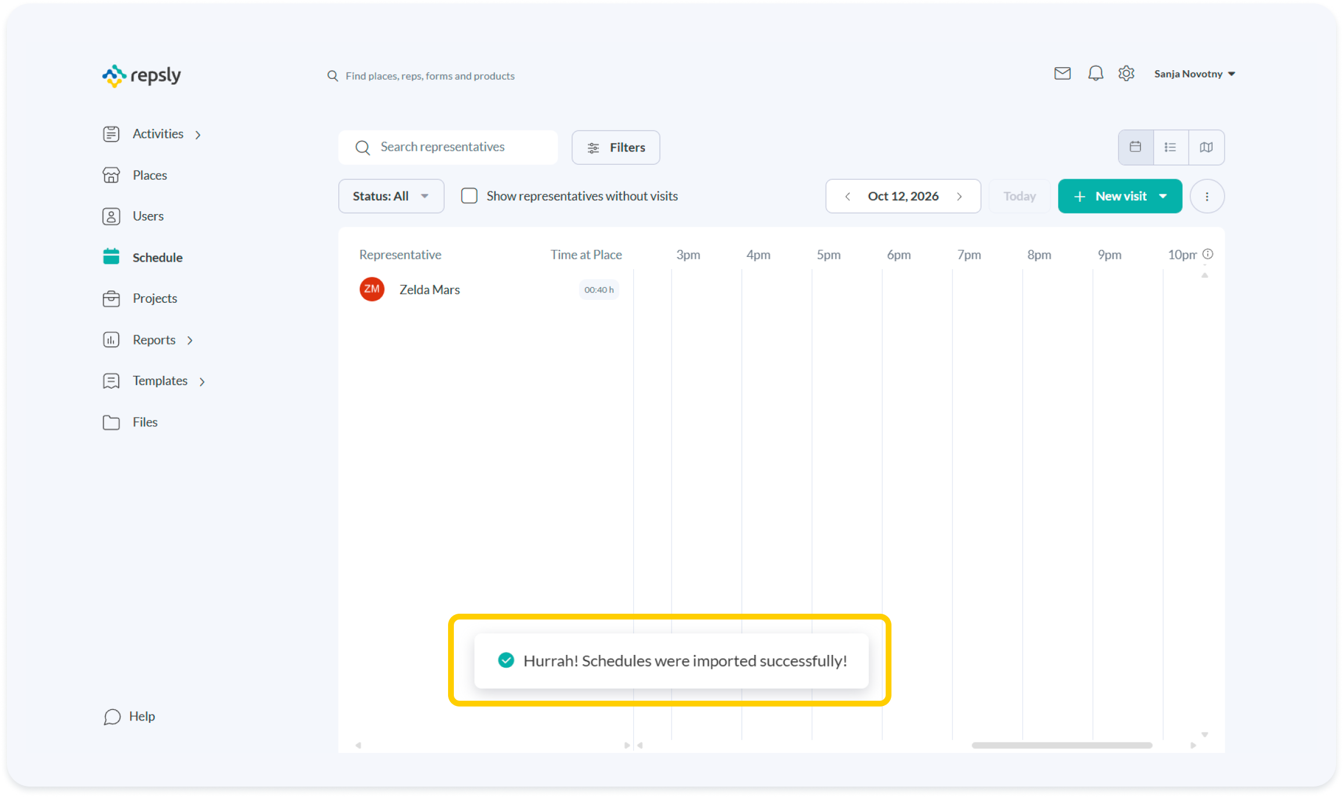Switch to calendar timeline view

pyautogui.click(x=1135, y=147)
